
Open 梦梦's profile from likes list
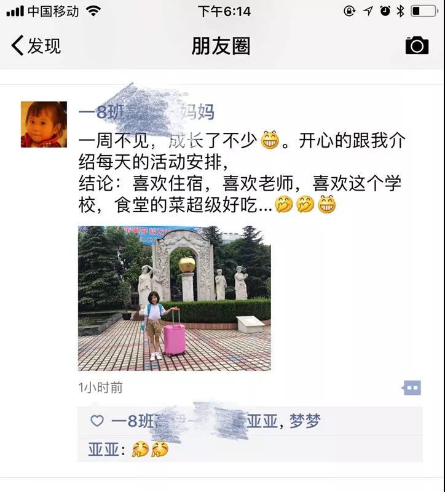click(x=305, y=421)
